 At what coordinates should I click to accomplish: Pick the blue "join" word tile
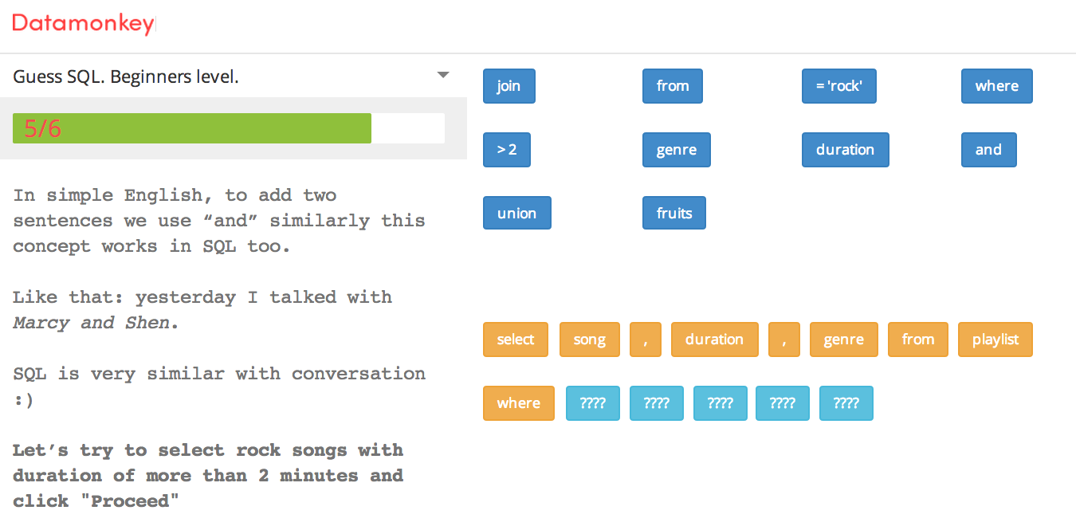tap(509, 86)
